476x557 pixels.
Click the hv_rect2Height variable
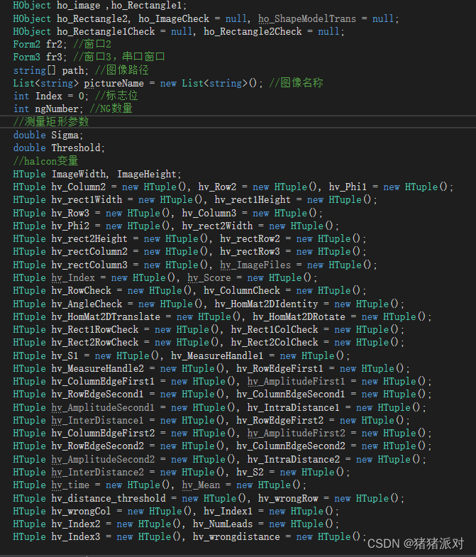point(89,238)
